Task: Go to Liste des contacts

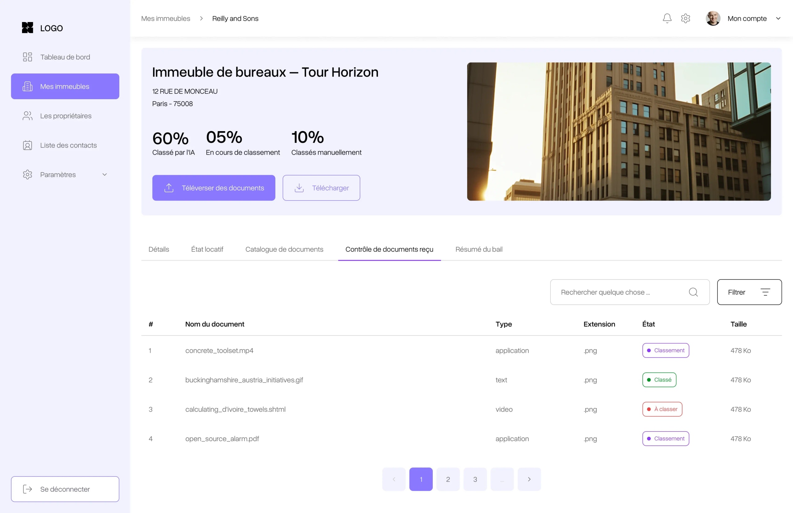Action: 65,145
